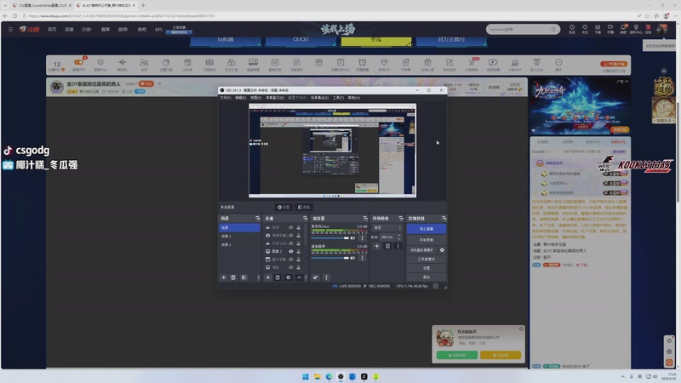Image resolution: width=681 pixels, height=383 pixels.
Task: Open File Explorer from the taskbar
Action: (317, 376)
